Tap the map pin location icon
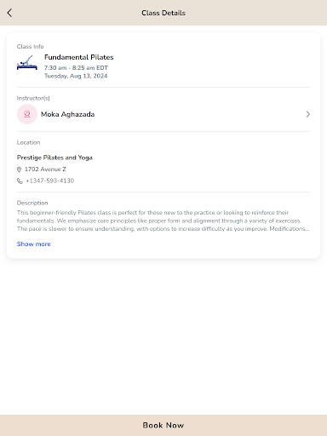 click(19, 169)
